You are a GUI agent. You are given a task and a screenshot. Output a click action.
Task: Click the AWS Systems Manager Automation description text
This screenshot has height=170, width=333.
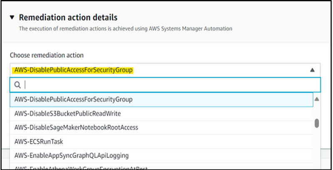[126, 28]
